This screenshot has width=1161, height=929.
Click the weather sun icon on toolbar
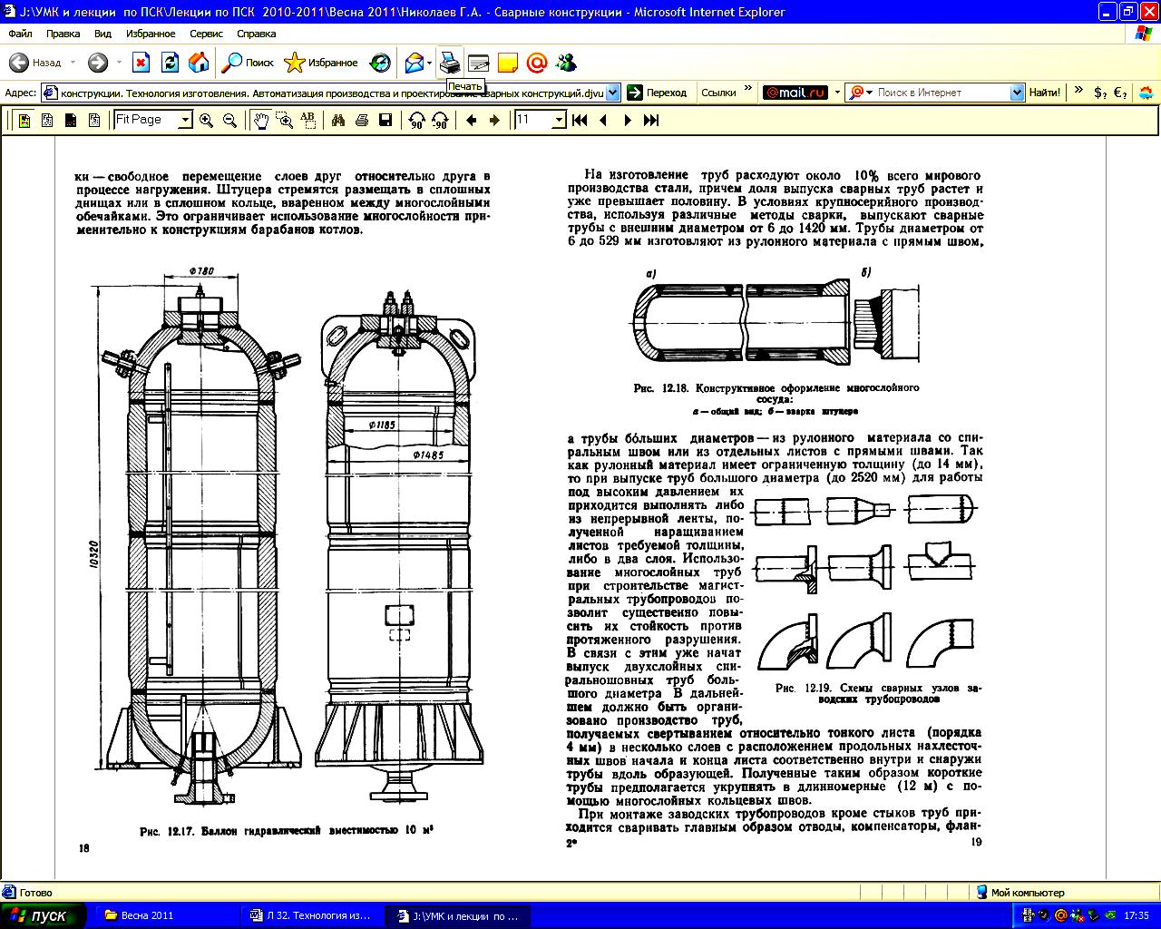click(x=1146, y=93)
